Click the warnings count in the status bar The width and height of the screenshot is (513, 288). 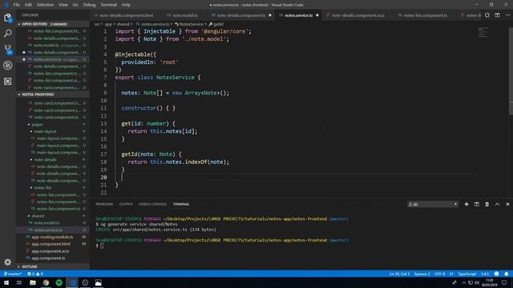pos(39,274)
